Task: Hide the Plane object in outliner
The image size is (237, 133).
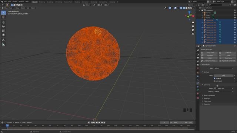Action: [235, 18]
